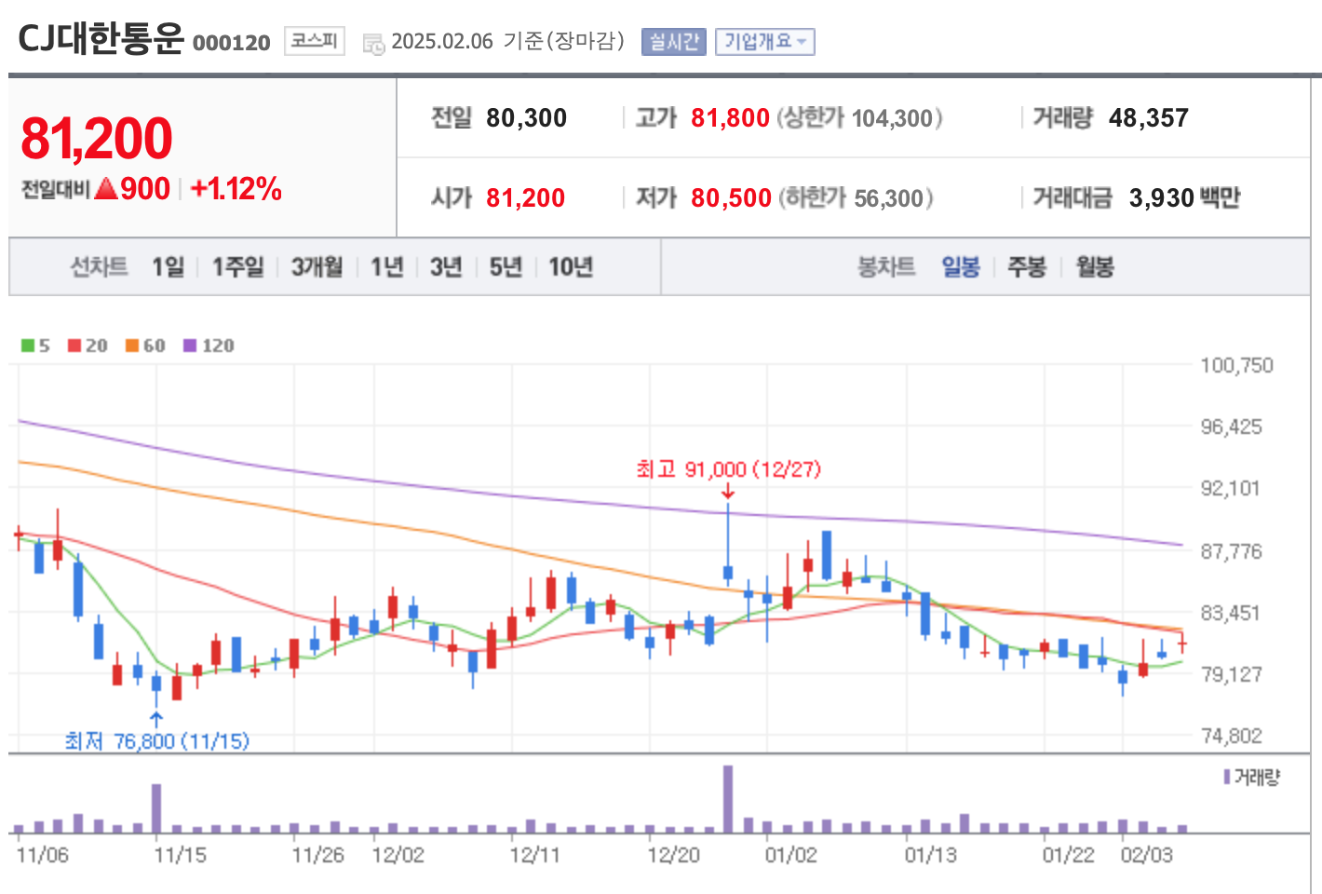The image size is (1322, 894).
Task: Click the stock code 000120
Action: tap(231, 43)
